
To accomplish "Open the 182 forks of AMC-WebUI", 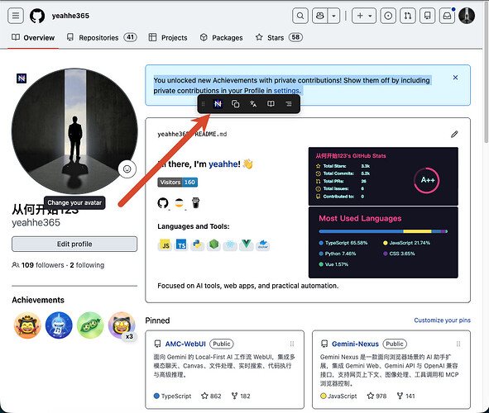I will [241, 396].
